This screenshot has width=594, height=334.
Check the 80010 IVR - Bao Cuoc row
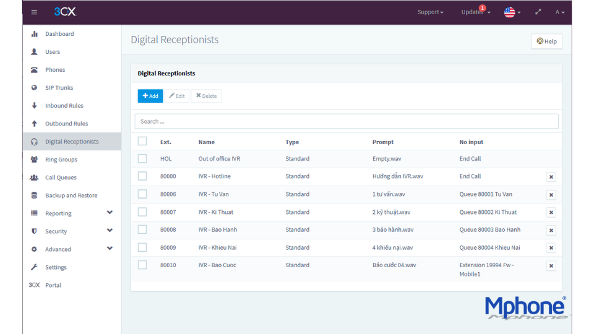[x=142, y=265]
